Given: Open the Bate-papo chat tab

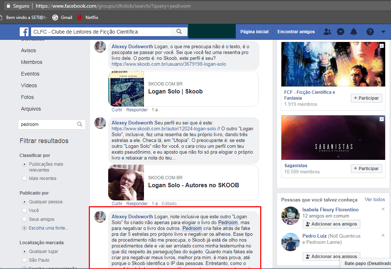Looking at the screenshot, I should pos(365,263).
